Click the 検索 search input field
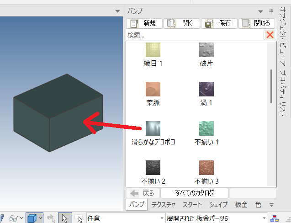The image size is (291, 223). [x=195, y=35]
